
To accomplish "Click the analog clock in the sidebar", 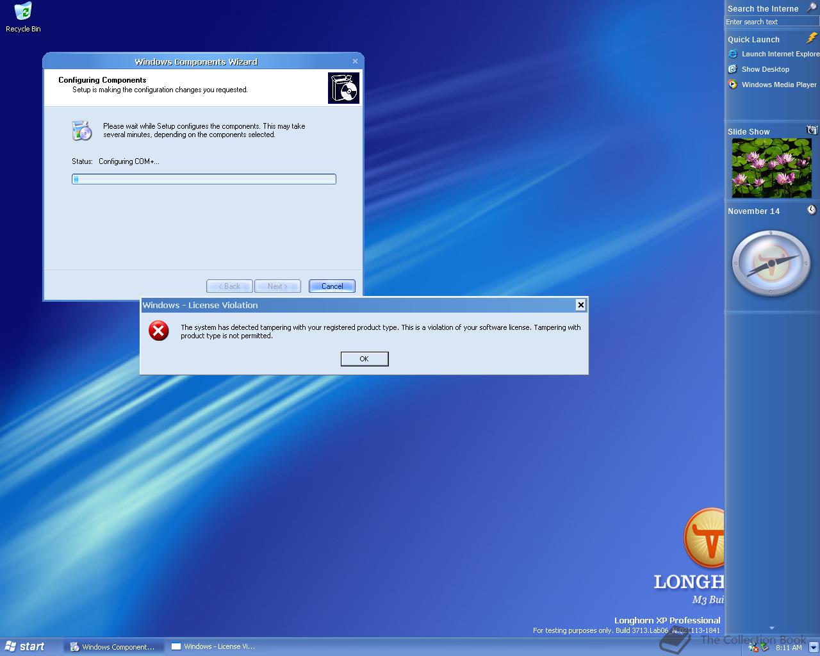I will coord(771,263).
